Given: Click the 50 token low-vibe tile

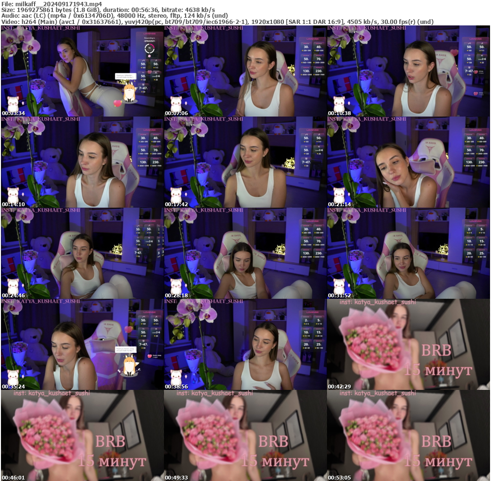Looking at the screenshot, I should 143,64.
